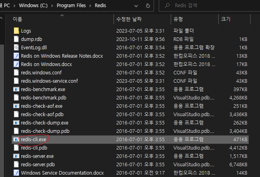Click the Redis breadcrumb segment

pyautogui.click(x=100, y=6)
